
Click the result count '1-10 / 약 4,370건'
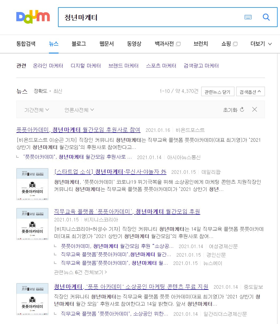(x=179, y=91)
